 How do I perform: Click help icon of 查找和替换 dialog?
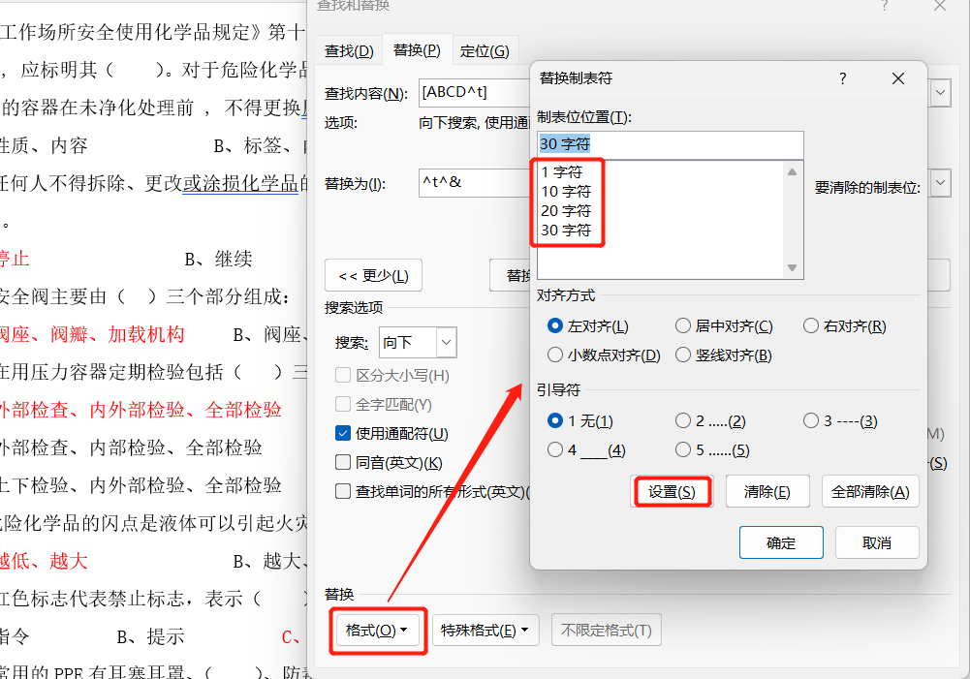[885, 6]
